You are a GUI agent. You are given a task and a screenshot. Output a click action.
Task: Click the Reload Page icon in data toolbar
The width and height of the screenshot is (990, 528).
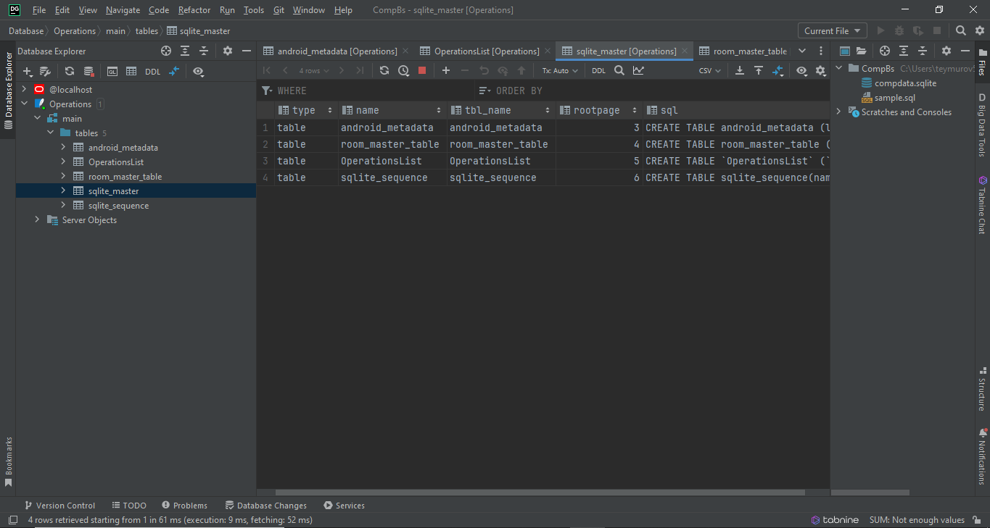tap(384, 70)
